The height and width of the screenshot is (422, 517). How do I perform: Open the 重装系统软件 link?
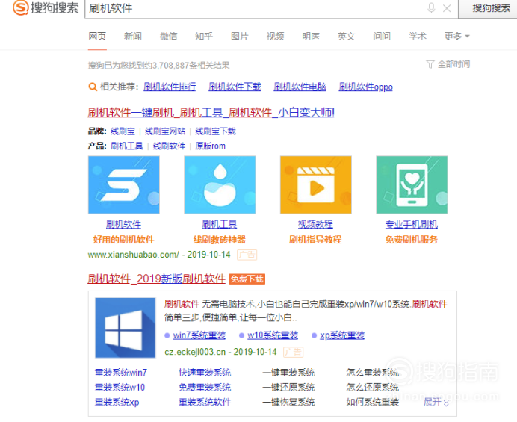205,403
